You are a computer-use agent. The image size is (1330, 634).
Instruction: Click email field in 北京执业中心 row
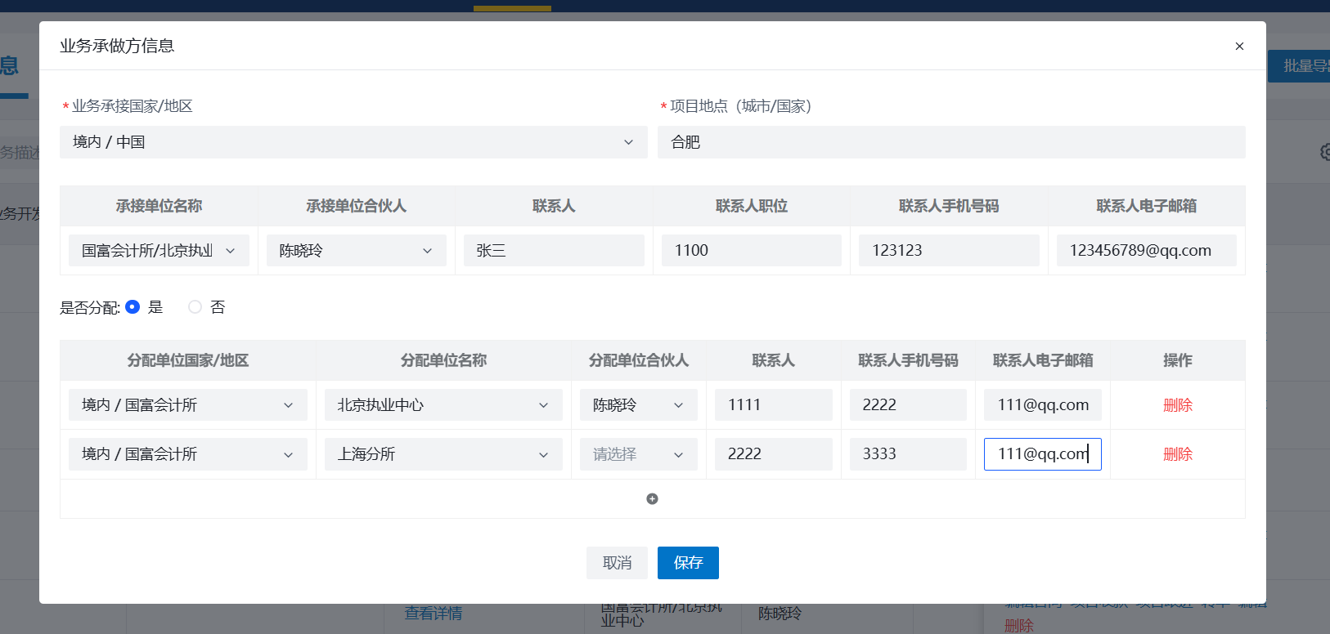(1043, 405)
